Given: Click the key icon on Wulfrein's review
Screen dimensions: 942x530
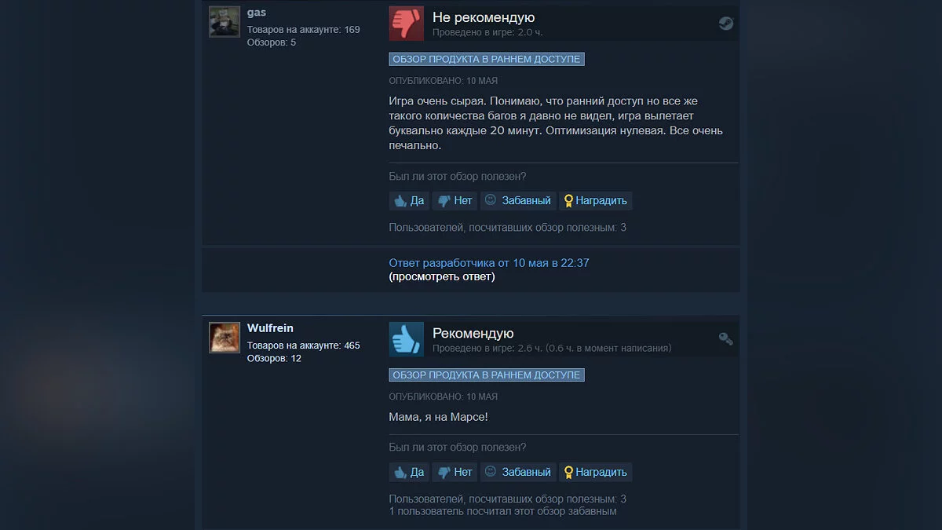Looking at the screenshot, I should (x=726, y=338).
